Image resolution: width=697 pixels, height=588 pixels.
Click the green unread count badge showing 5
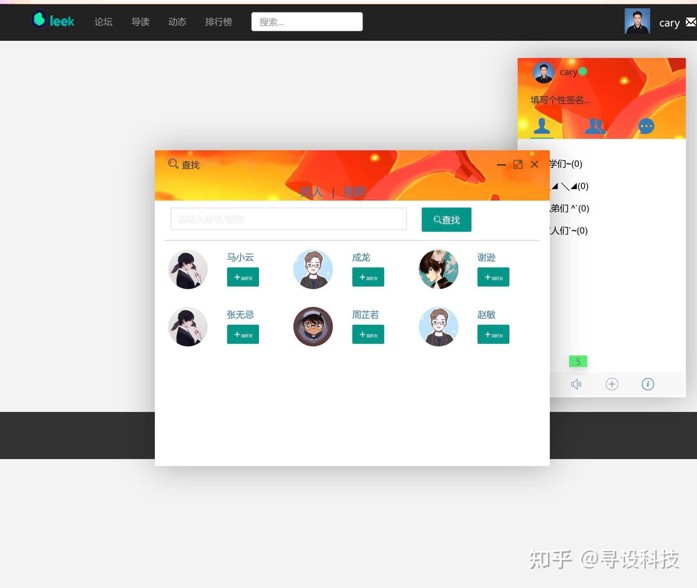(577, 361)
